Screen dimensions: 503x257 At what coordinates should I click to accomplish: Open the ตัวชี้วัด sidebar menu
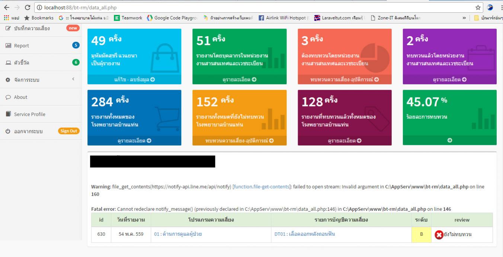tap(41, 63)
